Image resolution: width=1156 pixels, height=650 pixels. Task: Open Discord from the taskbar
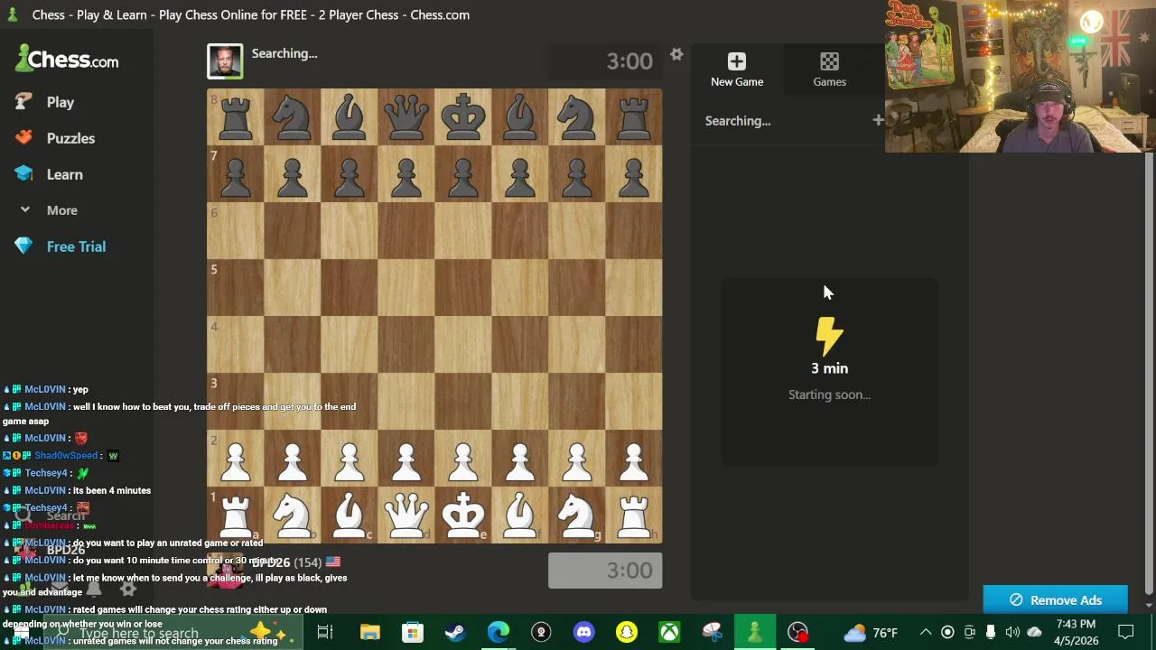click(x=583, y=633)
